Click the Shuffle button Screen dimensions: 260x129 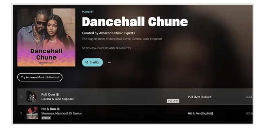pos(92,62)
